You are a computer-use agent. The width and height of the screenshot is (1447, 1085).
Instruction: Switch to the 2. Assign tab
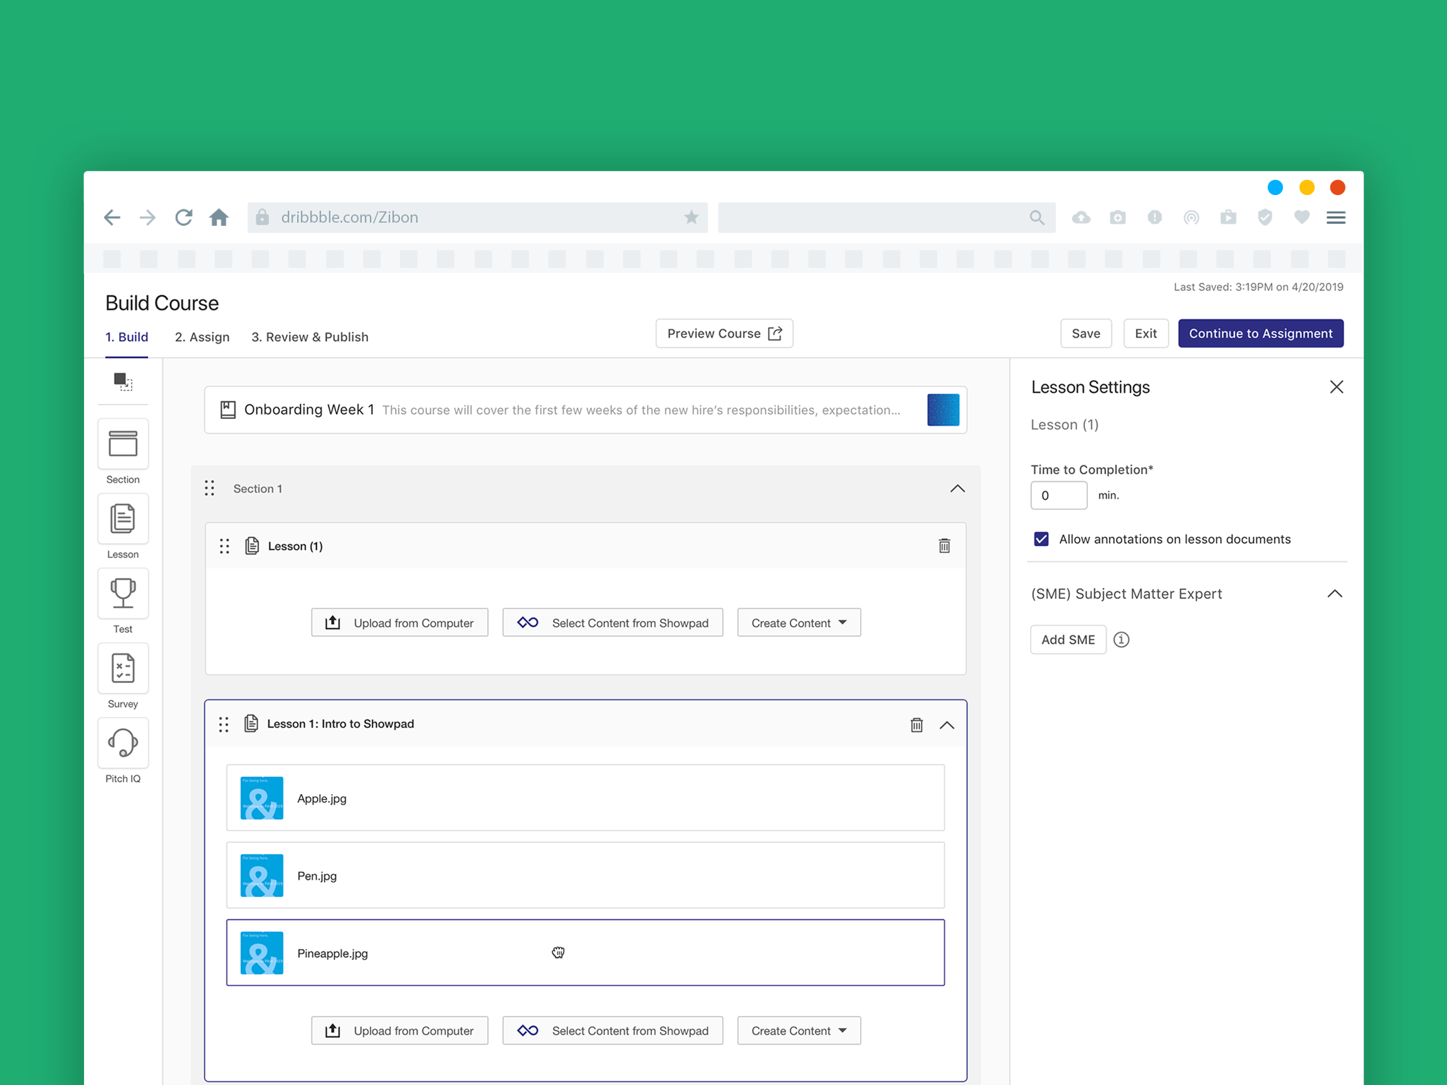point(202,337)
